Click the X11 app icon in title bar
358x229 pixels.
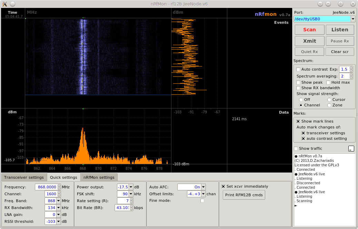coord(4,4)
